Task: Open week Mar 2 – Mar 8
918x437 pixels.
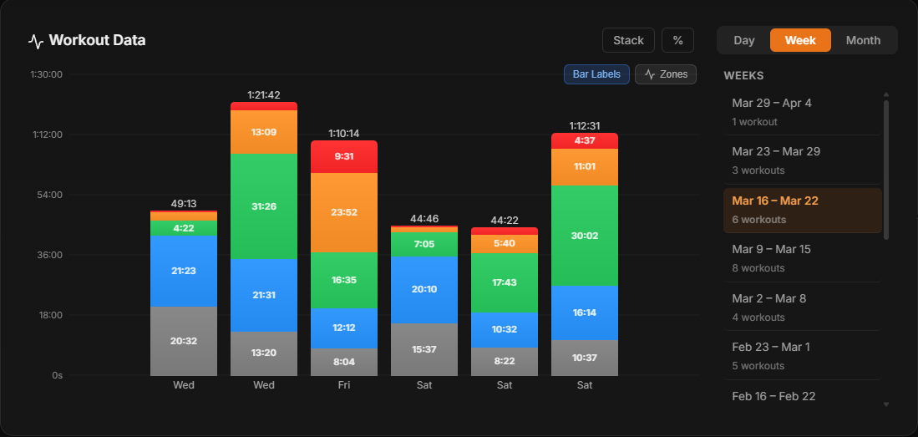Action: click(x=802, y=307)
